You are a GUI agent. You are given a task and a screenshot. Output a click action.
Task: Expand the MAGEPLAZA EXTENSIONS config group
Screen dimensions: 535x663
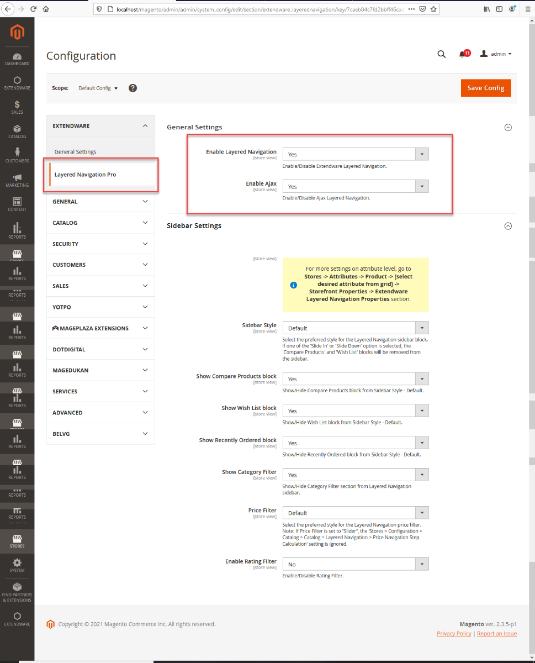tap(100, 328)
